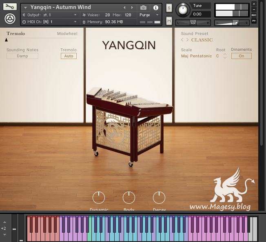Screen dimensions: 266x242
Task: Open the Purge dropdown menu
Action: click(x=149, y=15)
